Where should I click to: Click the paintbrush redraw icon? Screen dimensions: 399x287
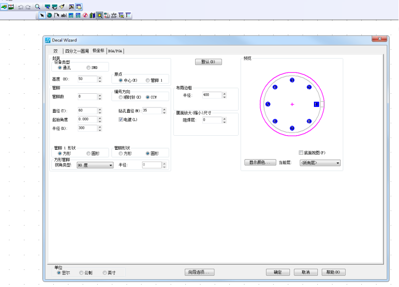point(62,7)
